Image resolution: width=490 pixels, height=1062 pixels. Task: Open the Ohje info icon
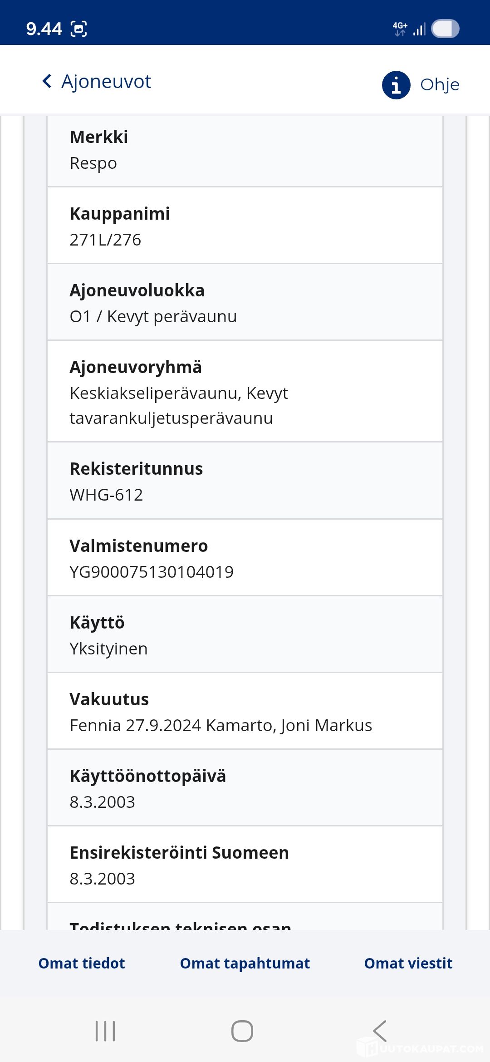pyautogui.click(x=396, y=85)
